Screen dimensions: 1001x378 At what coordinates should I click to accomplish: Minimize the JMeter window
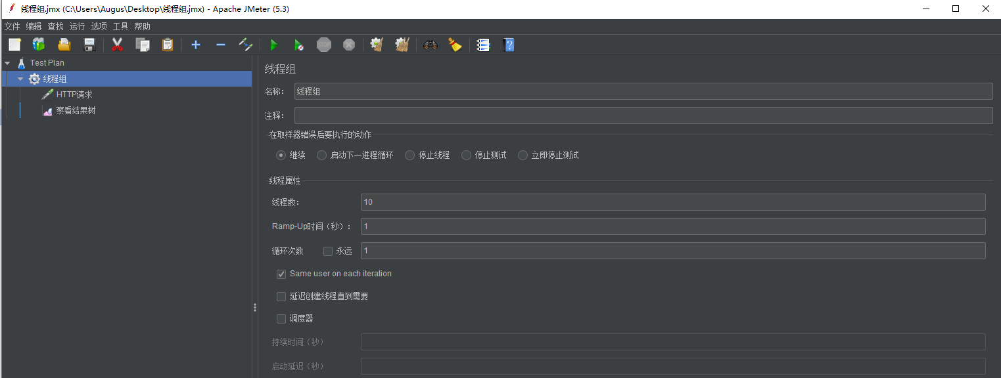tap(925, 9)
